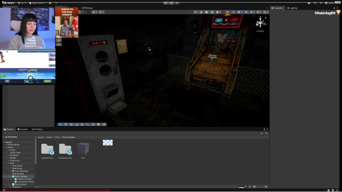
Task: Click the Assets breadcrumb link
Action: coord(41,137)
